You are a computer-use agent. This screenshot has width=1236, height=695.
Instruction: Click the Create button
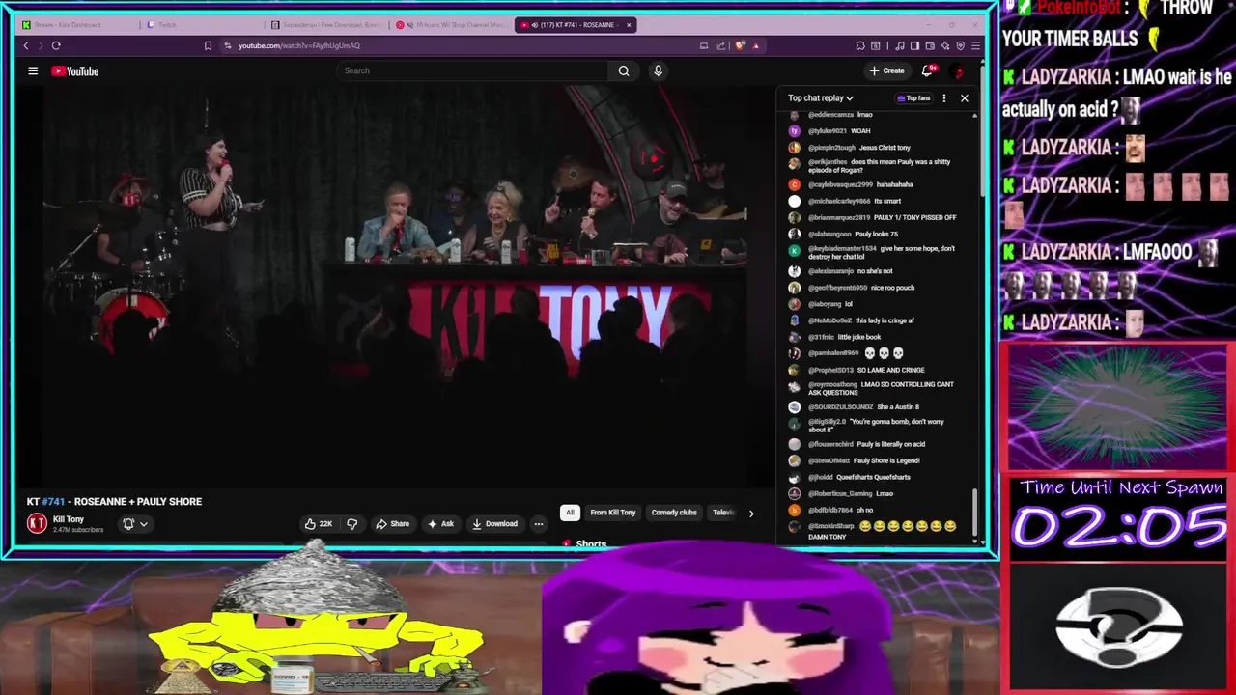tap(887, 70)
